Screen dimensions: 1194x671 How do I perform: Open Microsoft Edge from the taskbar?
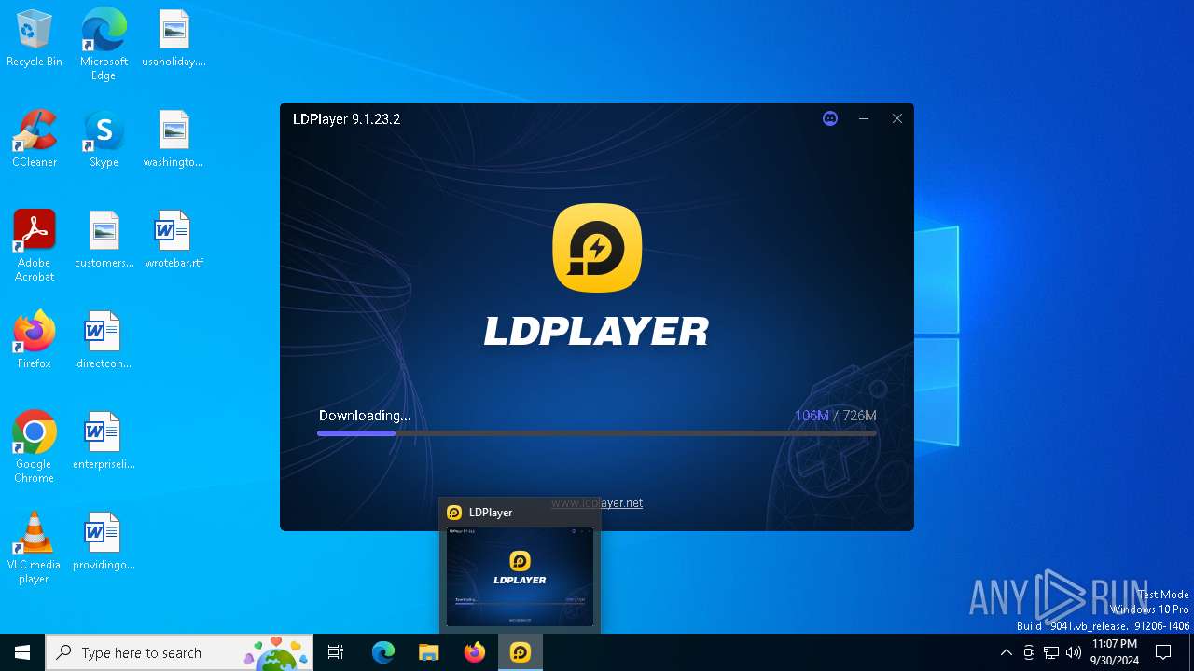[383, 652]
